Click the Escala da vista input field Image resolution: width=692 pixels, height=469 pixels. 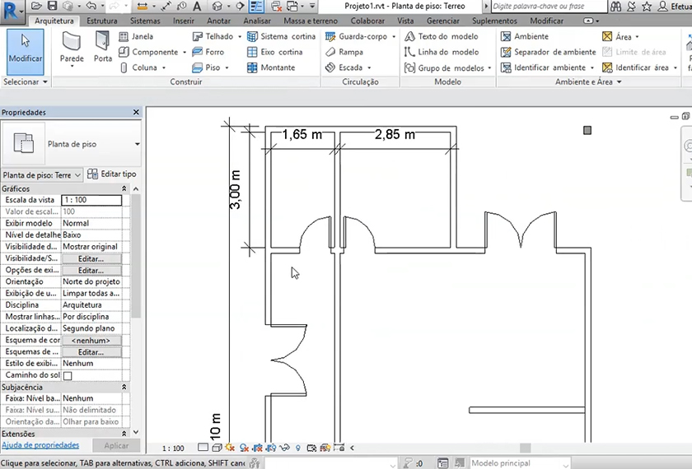pos(91,200)
